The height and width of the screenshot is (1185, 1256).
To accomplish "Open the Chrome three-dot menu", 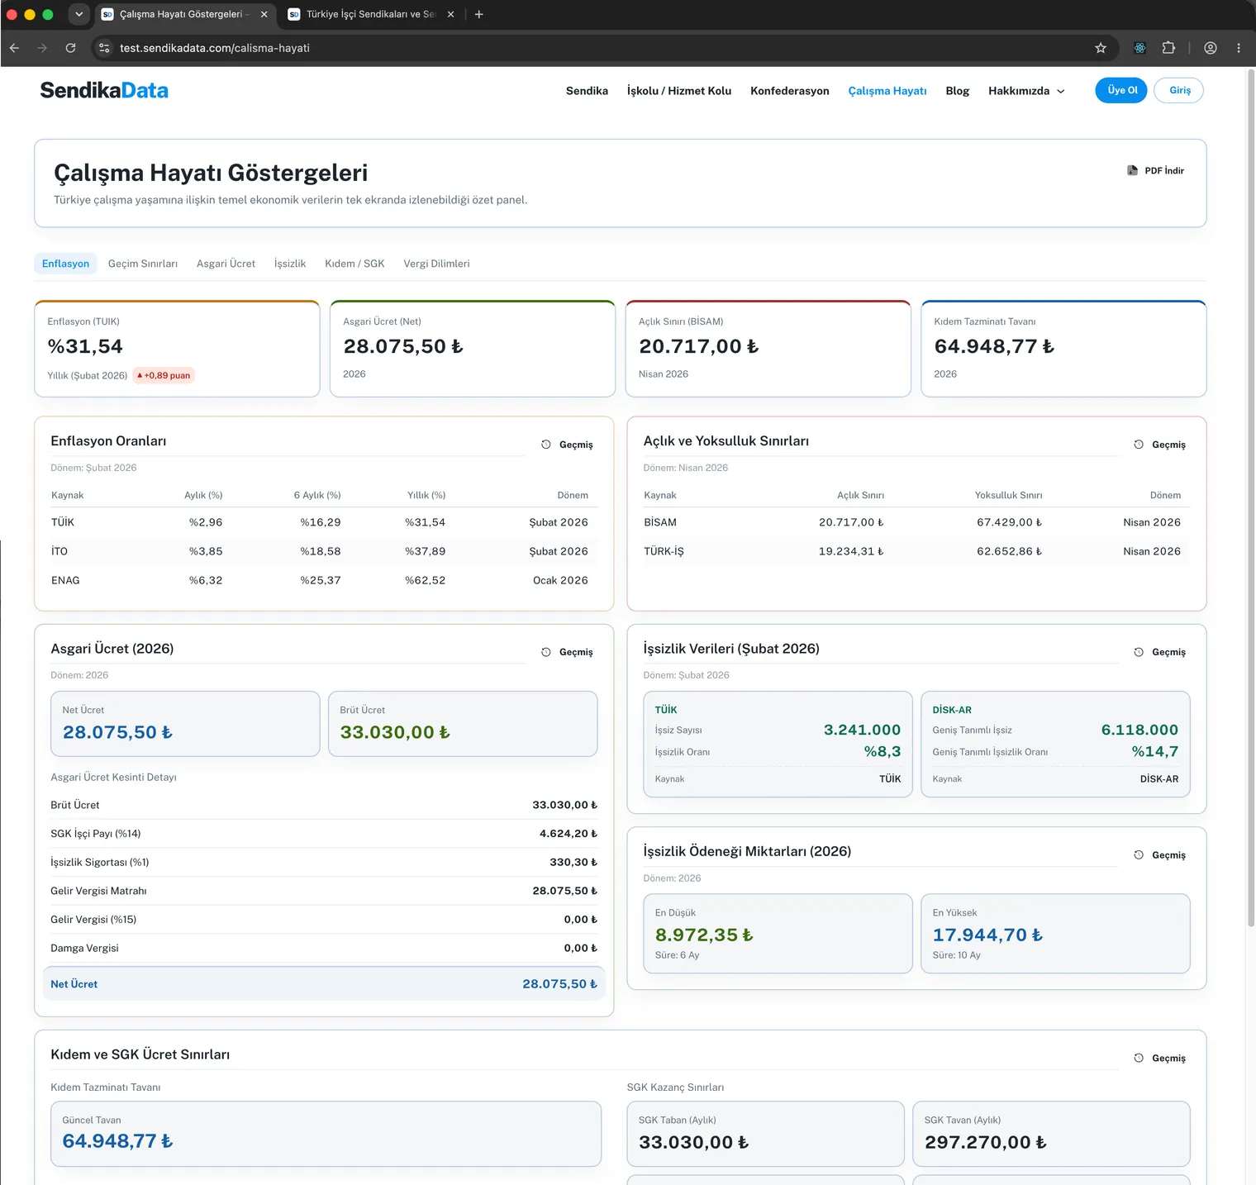I will click(1238, 48).
